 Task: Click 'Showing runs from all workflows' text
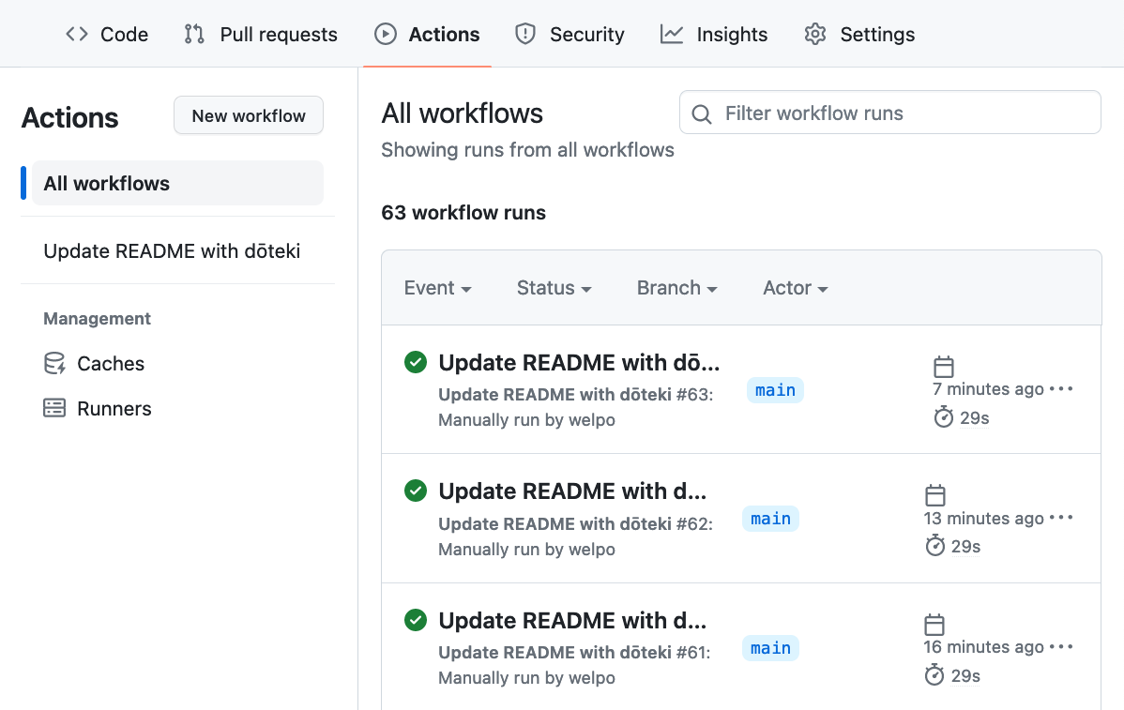[527, 150]
